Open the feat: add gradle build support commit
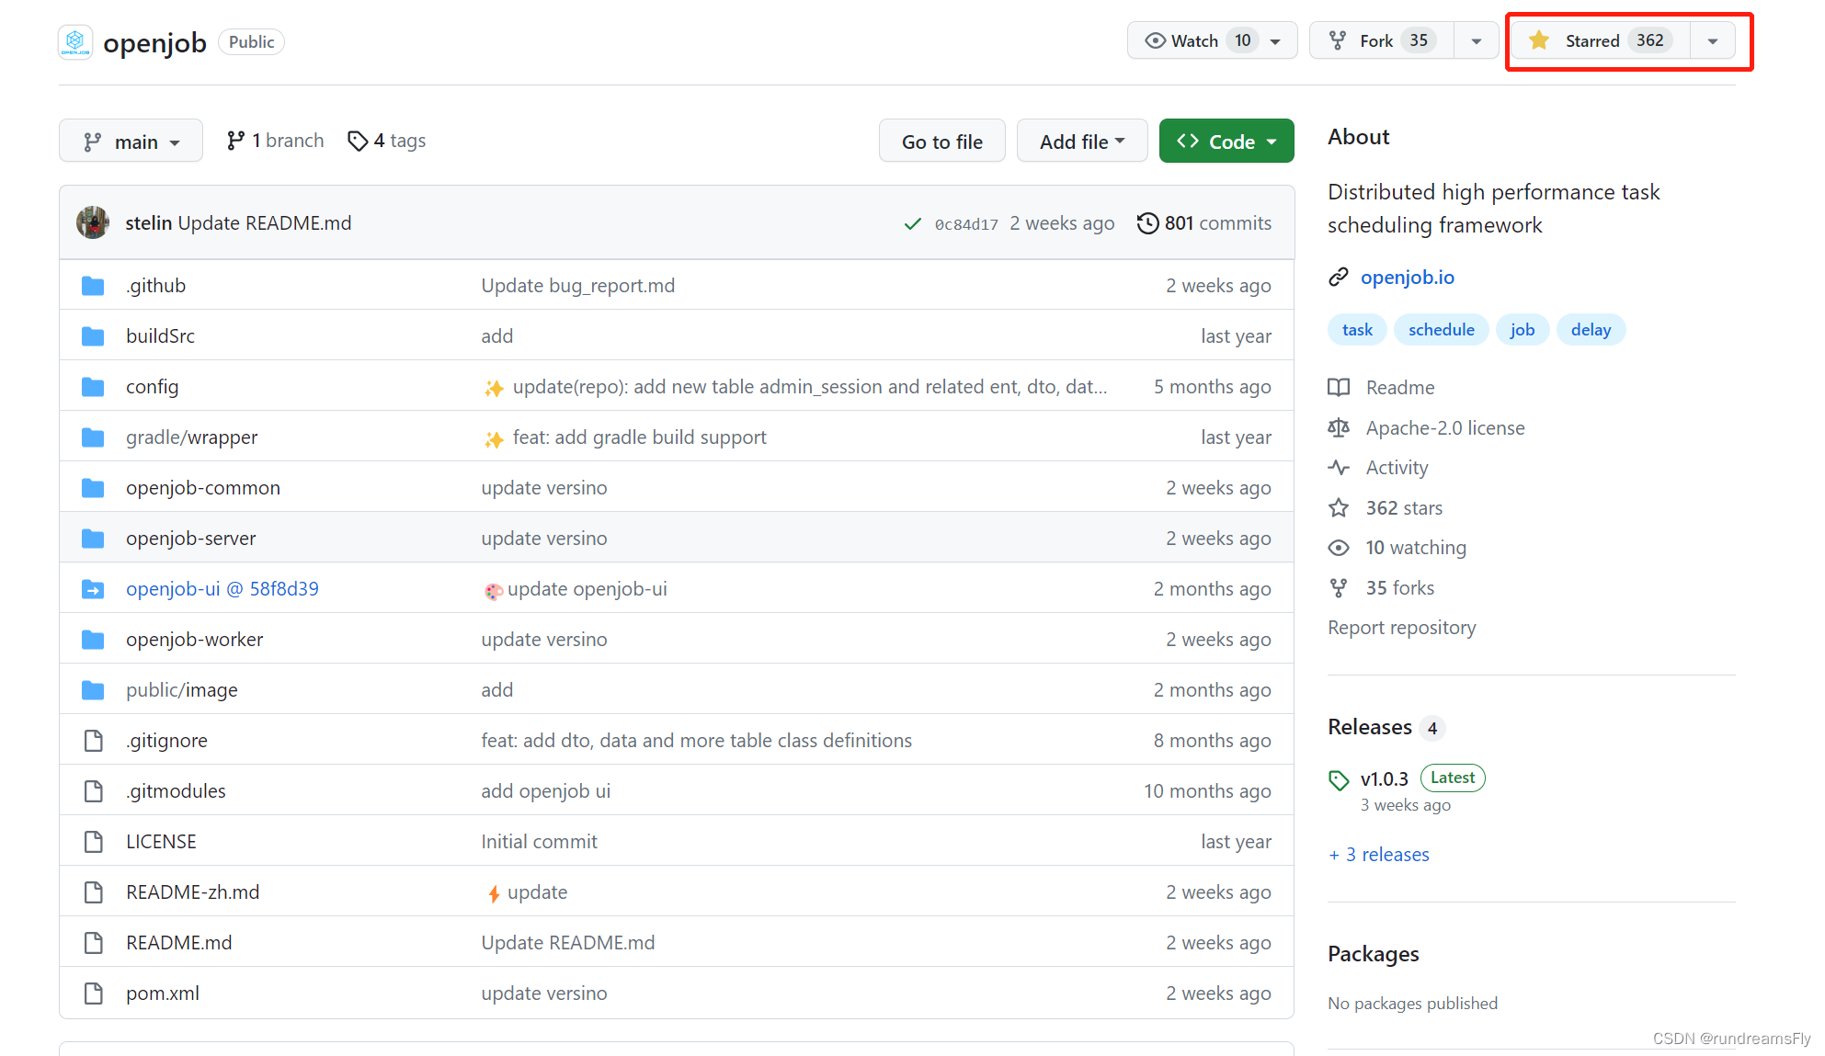 pos(640,437)
